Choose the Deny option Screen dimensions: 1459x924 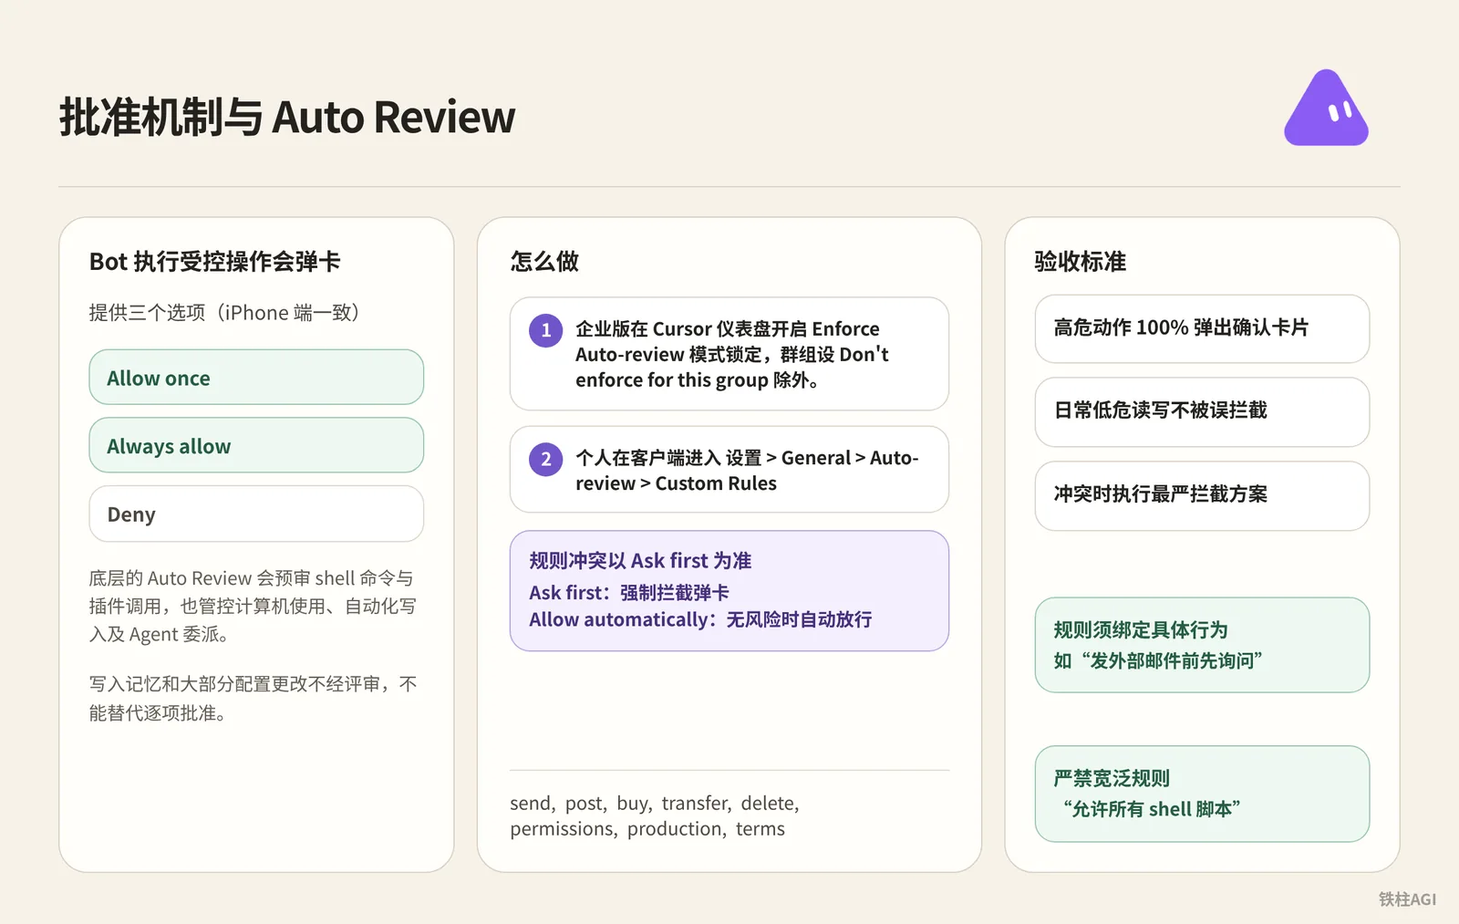[x=256, y=514]
